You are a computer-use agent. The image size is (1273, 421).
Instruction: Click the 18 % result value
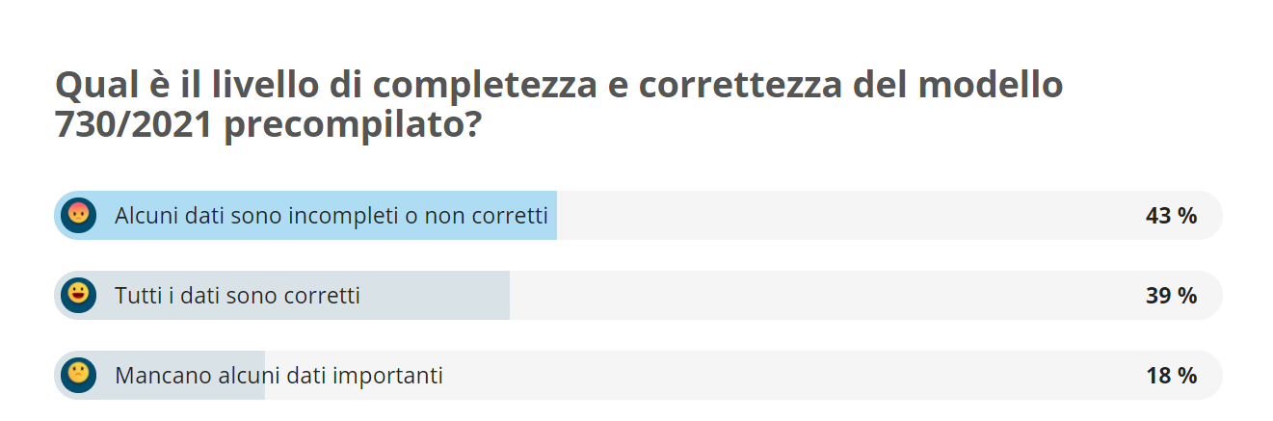pyautogui.click(x=1171, y=376)
